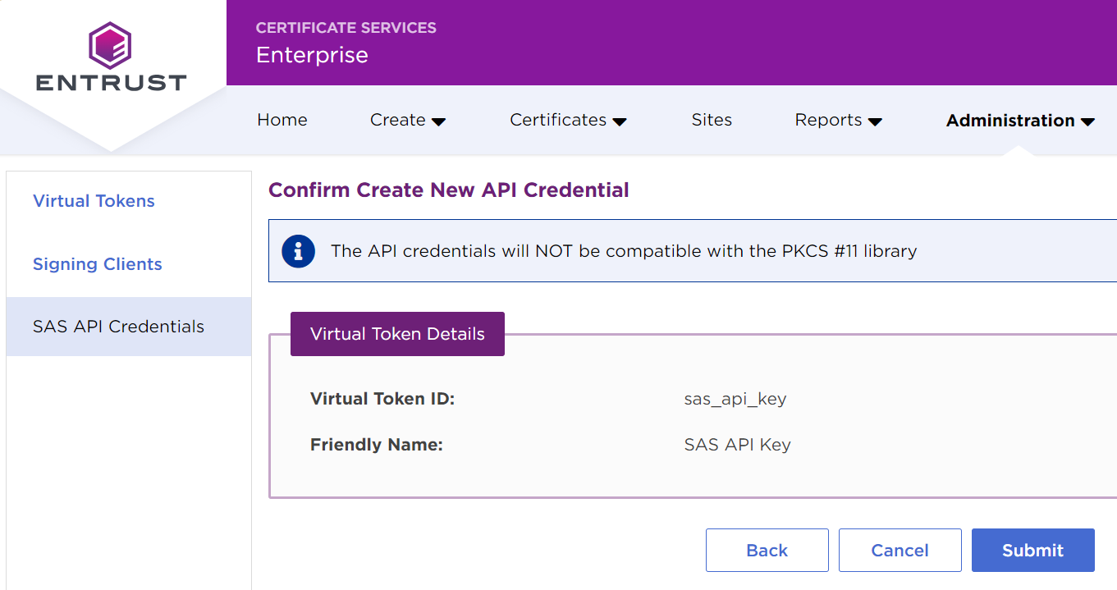Screen dimensions: 1117x590
Task: Open the Administration dropdown menu
Action: 1019,121
